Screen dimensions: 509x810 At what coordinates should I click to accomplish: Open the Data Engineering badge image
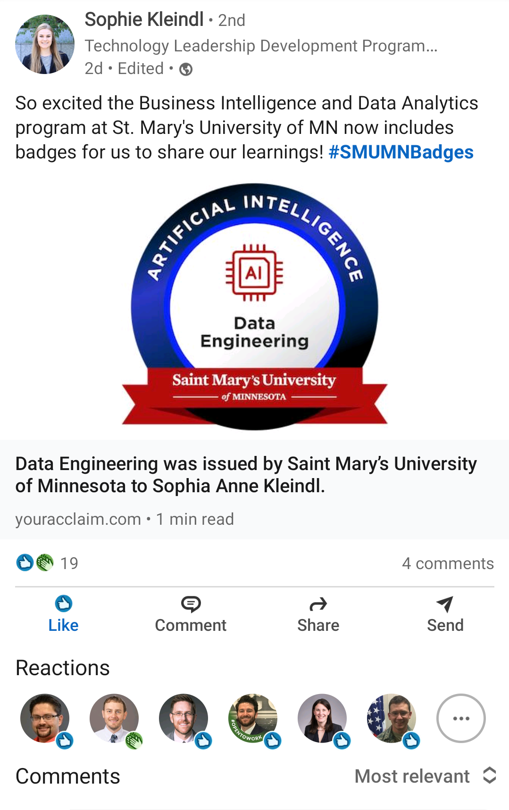[x=255, y=306]
